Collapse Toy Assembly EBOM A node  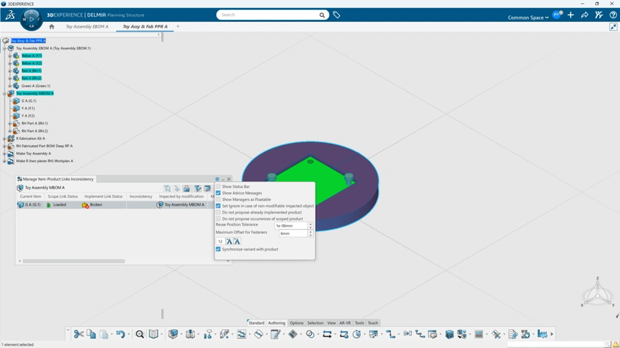5,48
